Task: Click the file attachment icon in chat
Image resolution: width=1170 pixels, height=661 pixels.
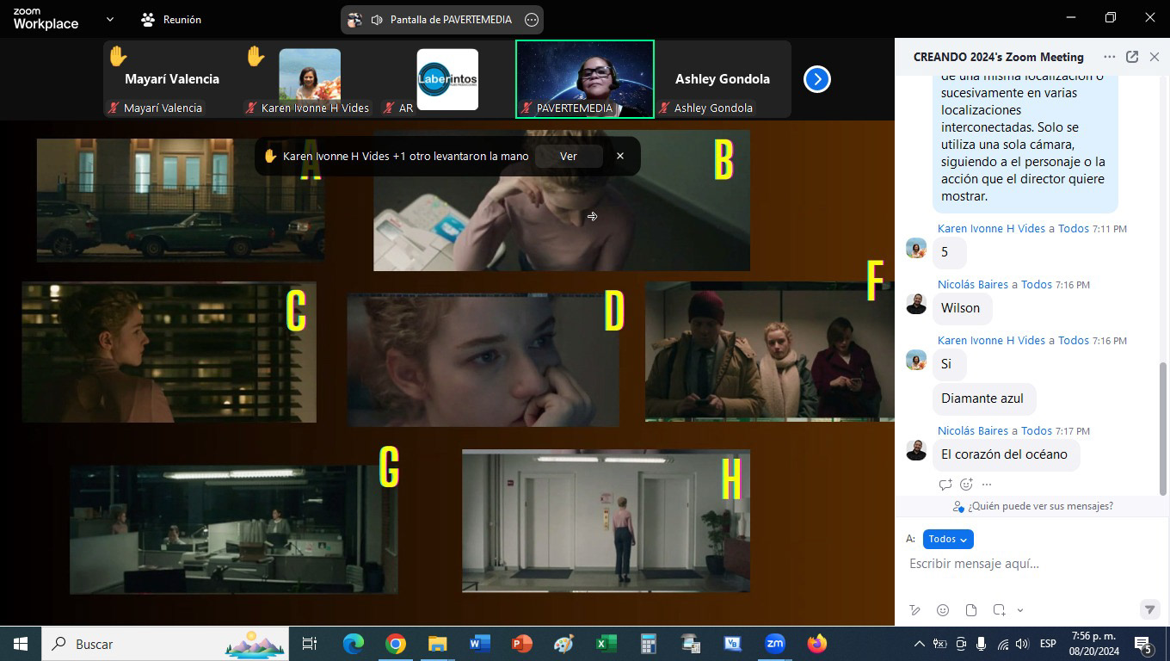Action: (x=971, y=609)
